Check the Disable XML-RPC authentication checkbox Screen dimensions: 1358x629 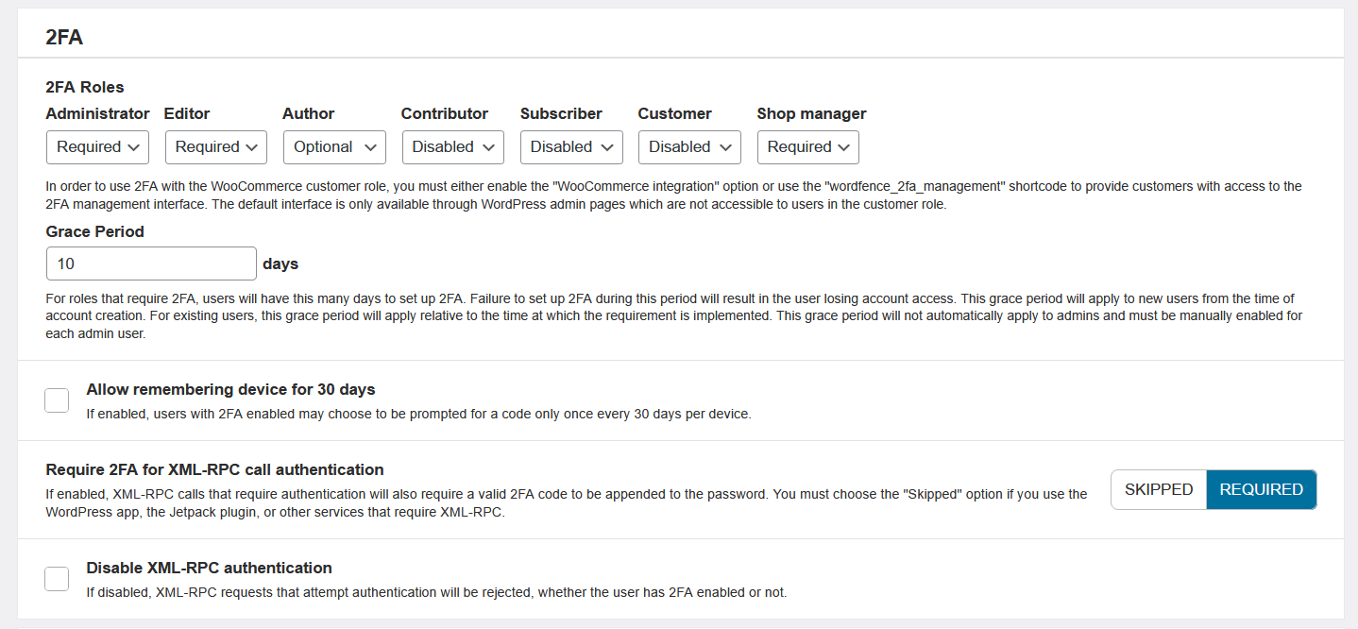click(x=57, y=578)
